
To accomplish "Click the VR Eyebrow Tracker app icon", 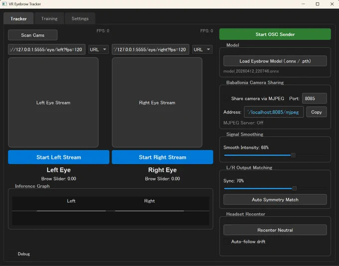I will click(x=4, y=4).
